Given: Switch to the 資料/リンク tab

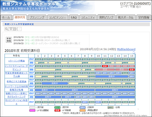Looking at the screenshot, I should tap(106, 17).
